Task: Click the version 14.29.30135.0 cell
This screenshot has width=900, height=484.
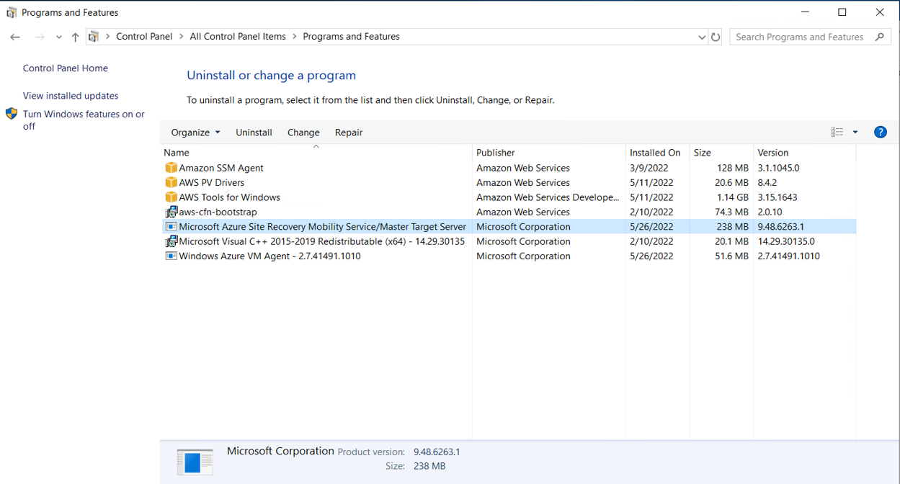Action: 786,241
